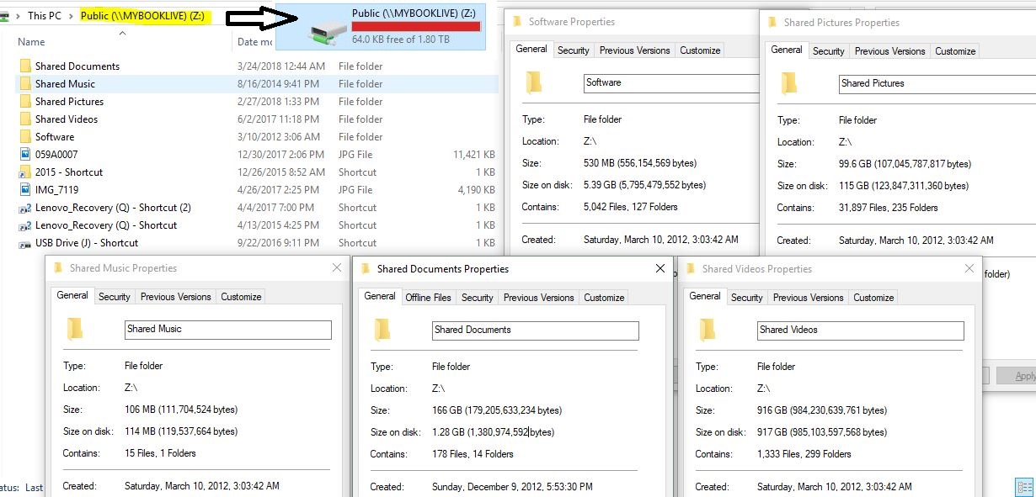Screen dimensions: 1036x497
Task: Close the Shared Documents Properties dialog
Action: 660,268
